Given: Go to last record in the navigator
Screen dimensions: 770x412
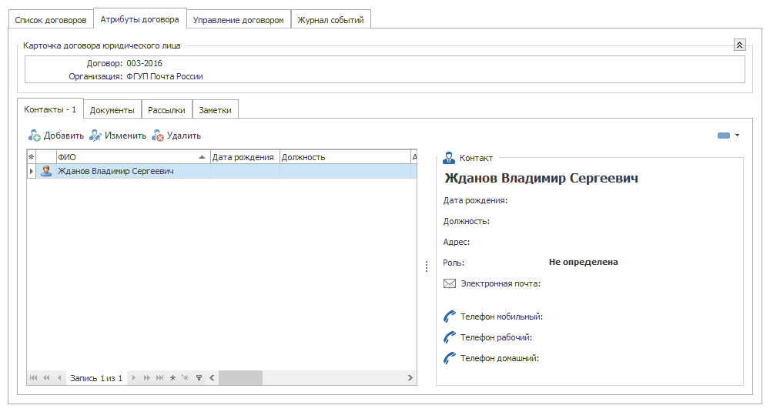Looking at the screenshot, I should click(159, 377).
